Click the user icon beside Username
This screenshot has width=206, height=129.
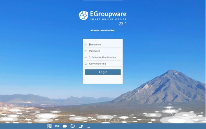pos(86,44)
